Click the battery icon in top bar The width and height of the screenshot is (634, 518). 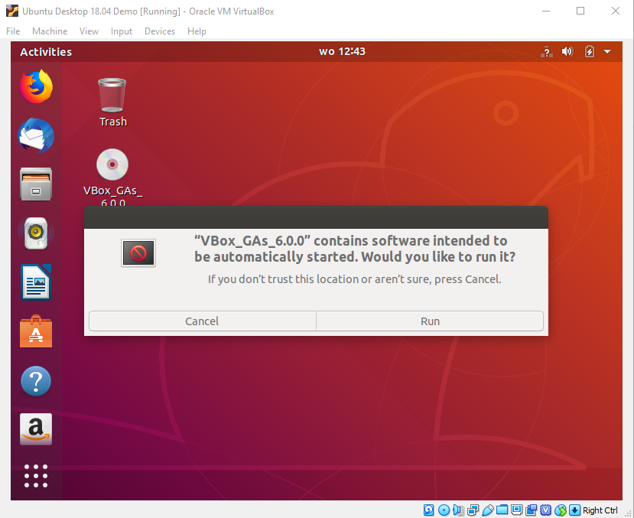(589, 51)
